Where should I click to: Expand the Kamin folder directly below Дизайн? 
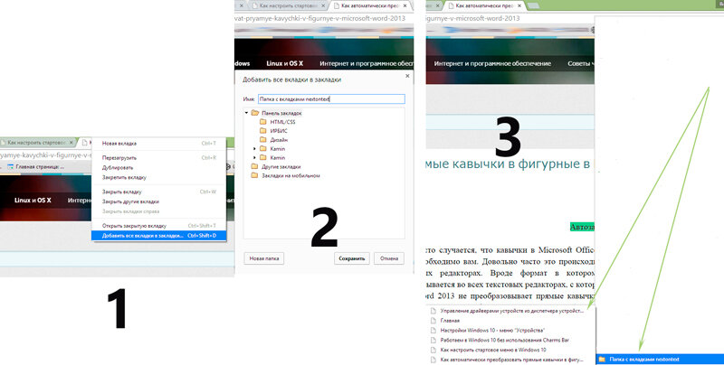coord(254,149)
